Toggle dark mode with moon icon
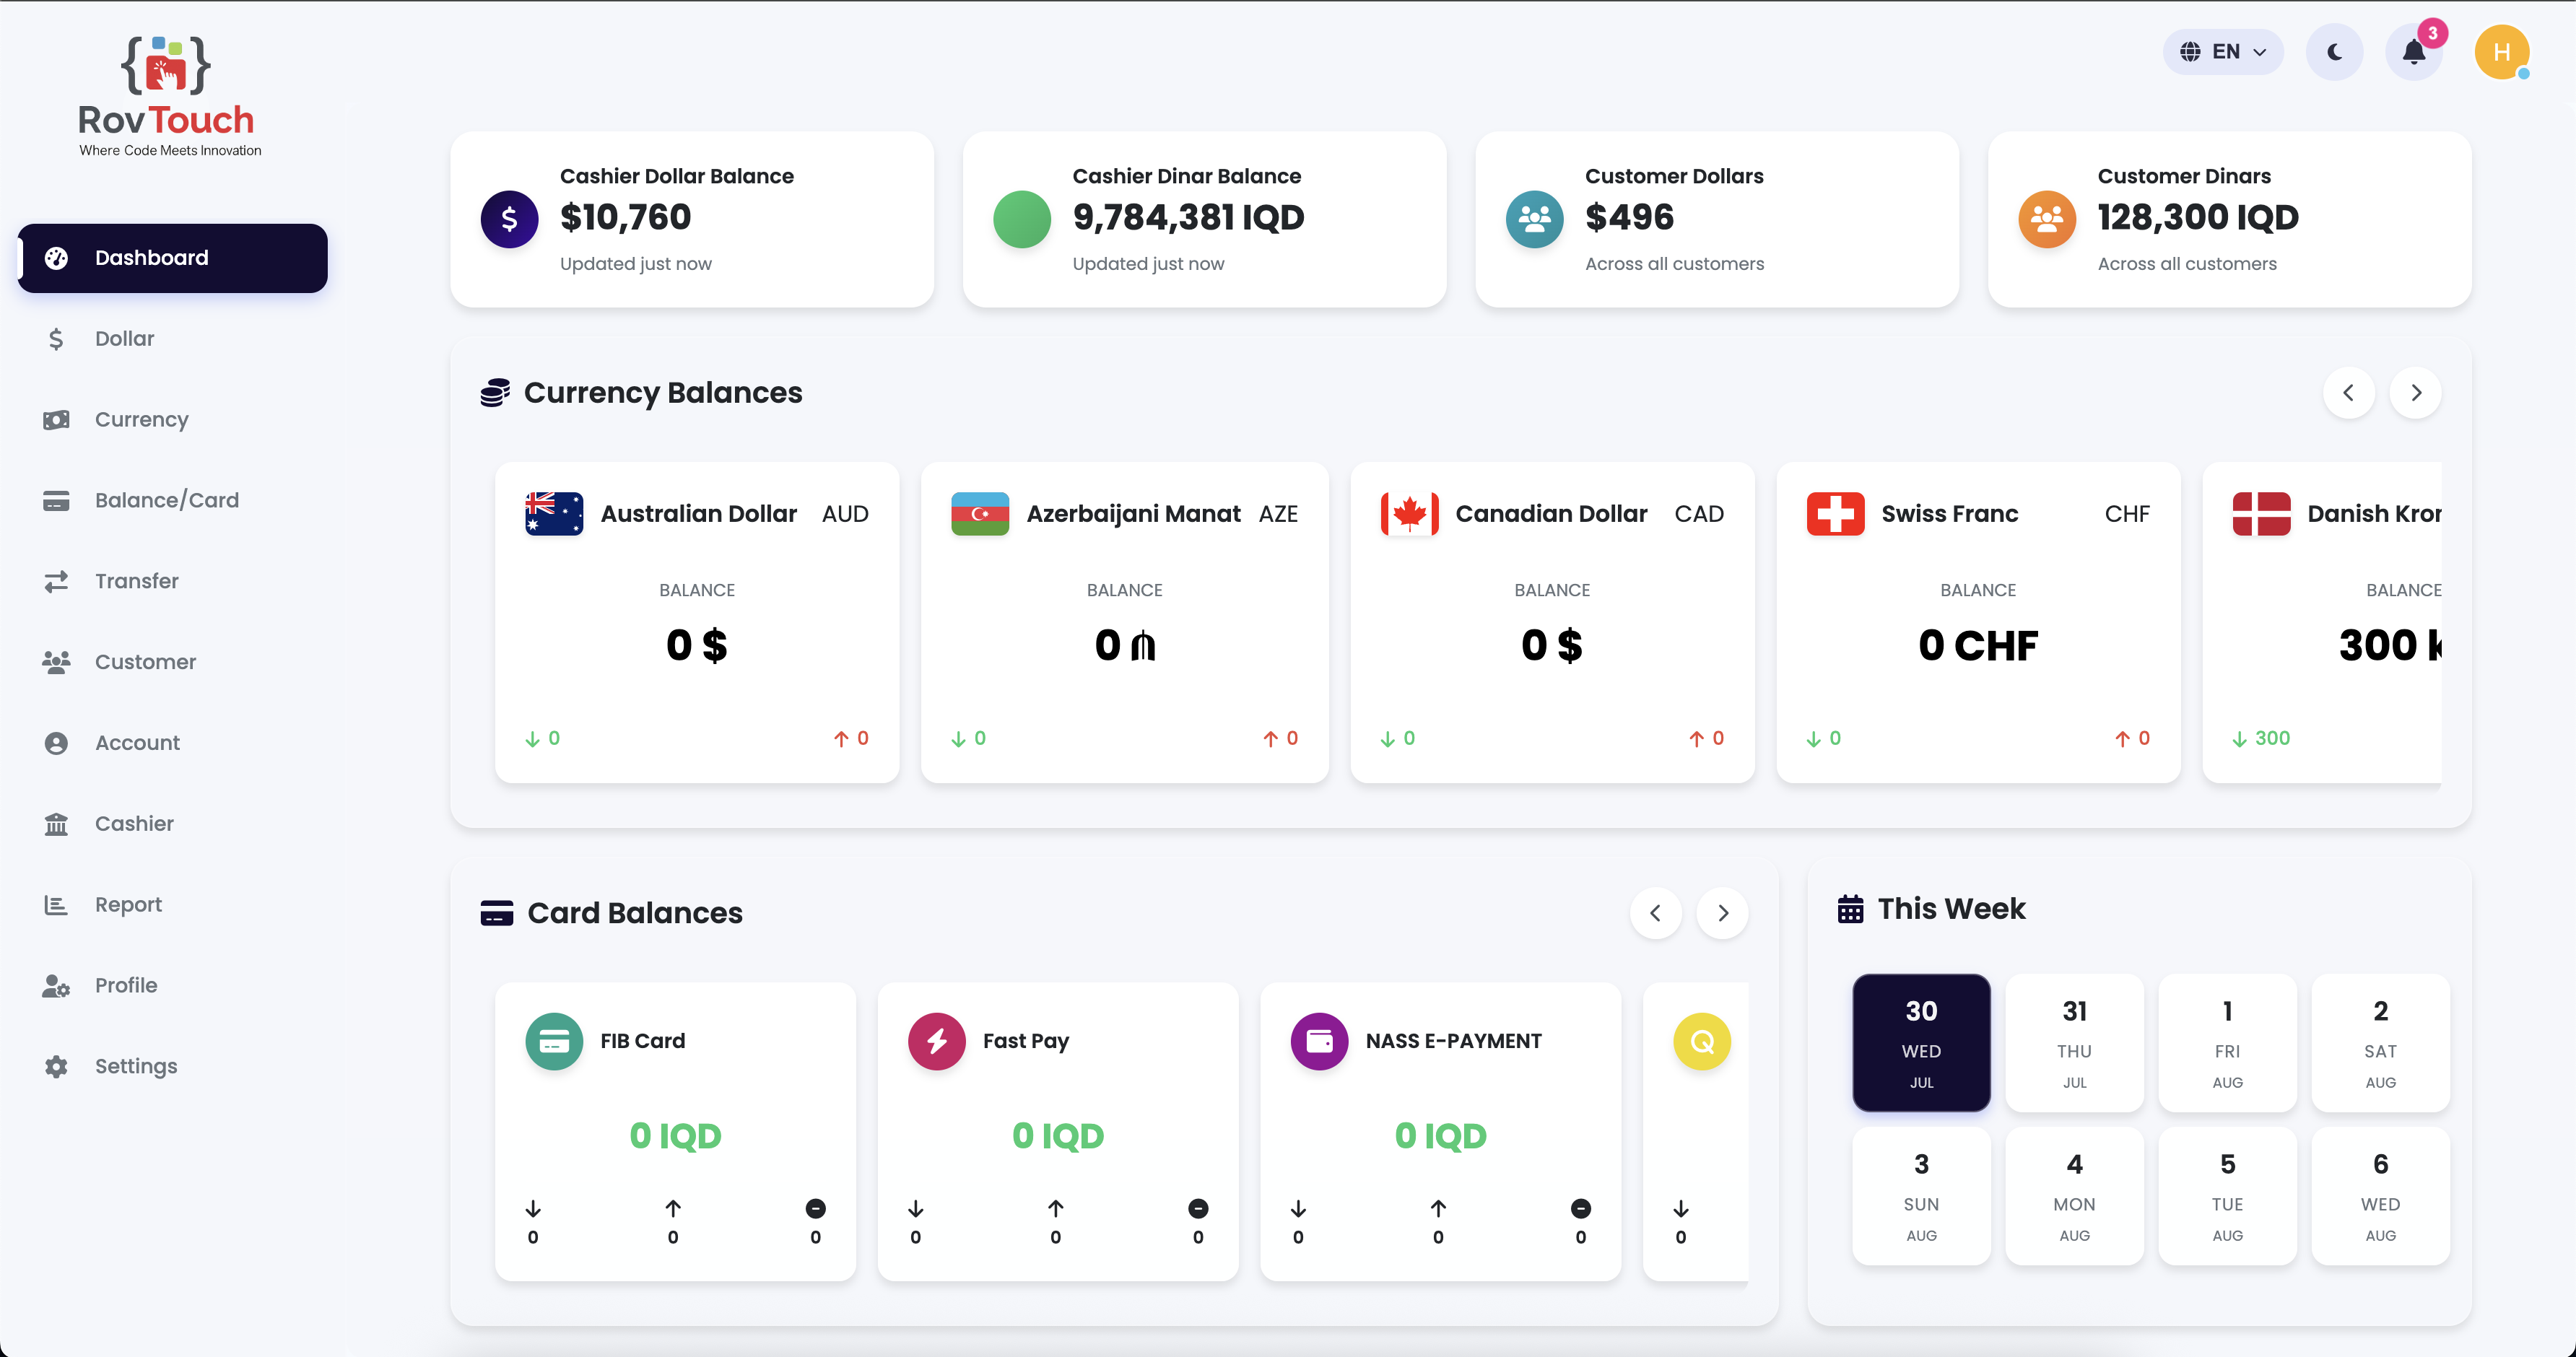Viewport: 2576px width, 1357px height. tap(2335, 52)
